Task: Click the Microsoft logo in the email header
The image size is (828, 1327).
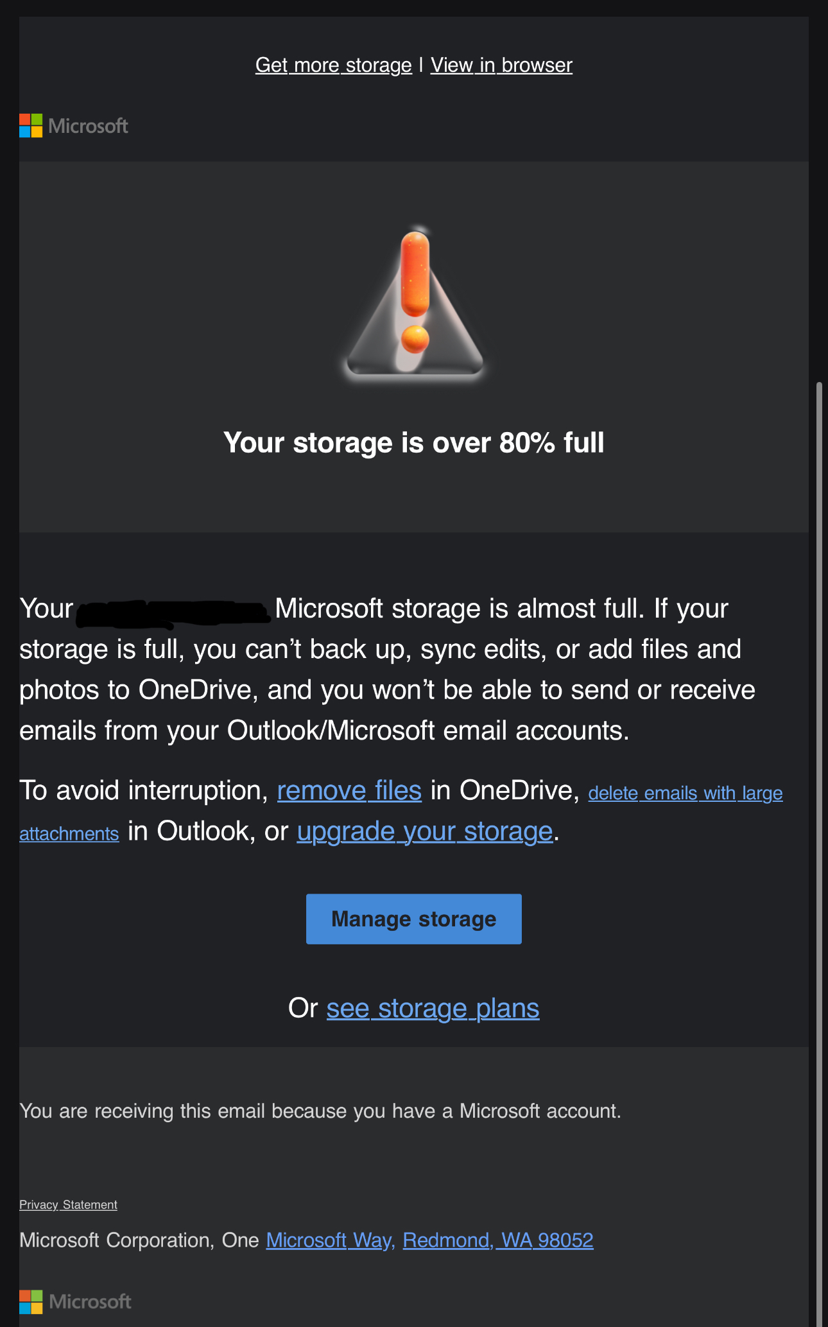Action: (x=74, y=126)
